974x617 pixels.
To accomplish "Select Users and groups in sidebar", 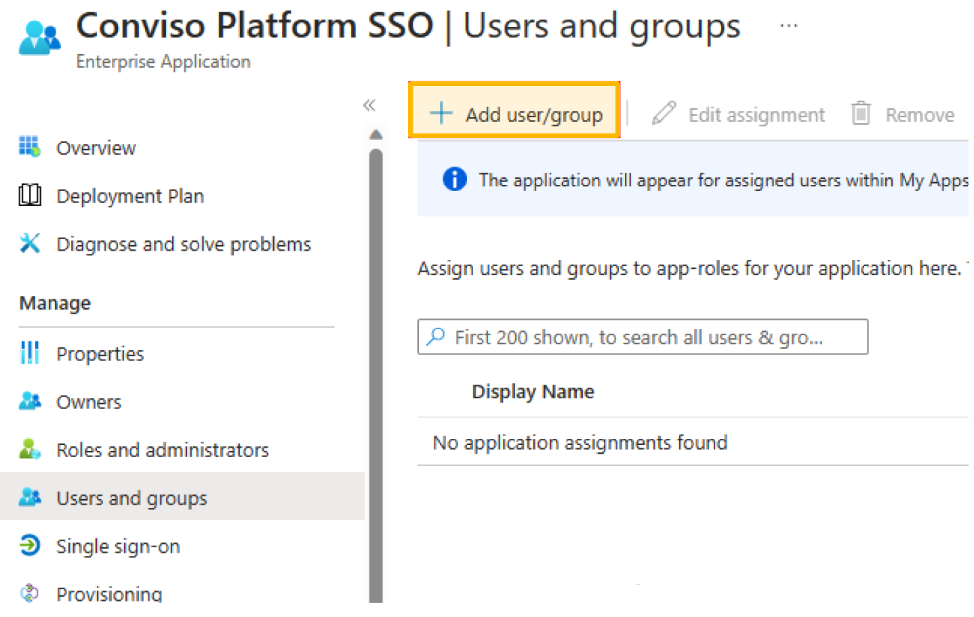I will [182, 496].
